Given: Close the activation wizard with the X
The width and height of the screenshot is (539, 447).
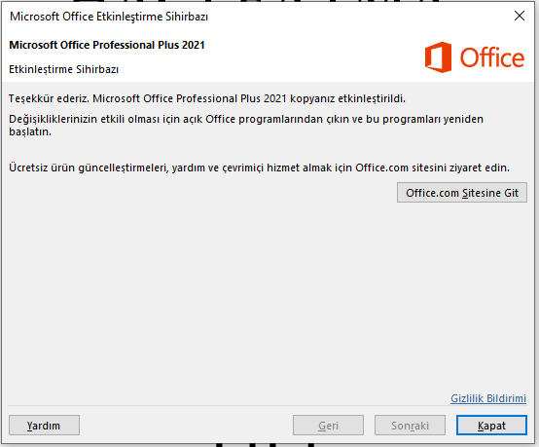Looking at the screenshot, I should click(520, 16).
